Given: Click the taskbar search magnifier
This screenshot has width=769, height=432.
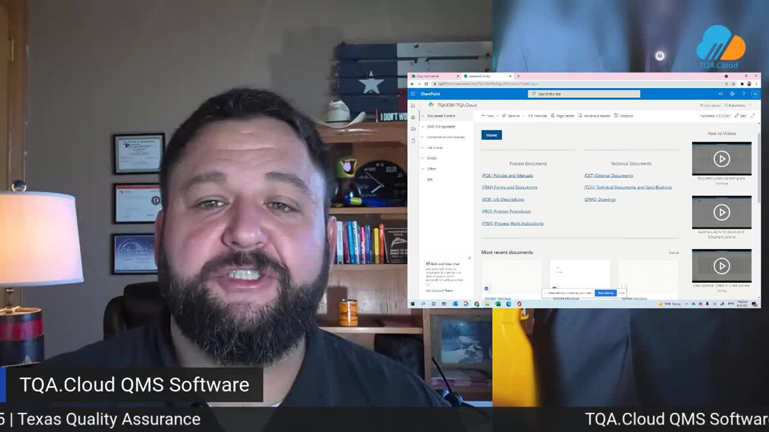Looking at the screenshot, I should tap(423, 304).
